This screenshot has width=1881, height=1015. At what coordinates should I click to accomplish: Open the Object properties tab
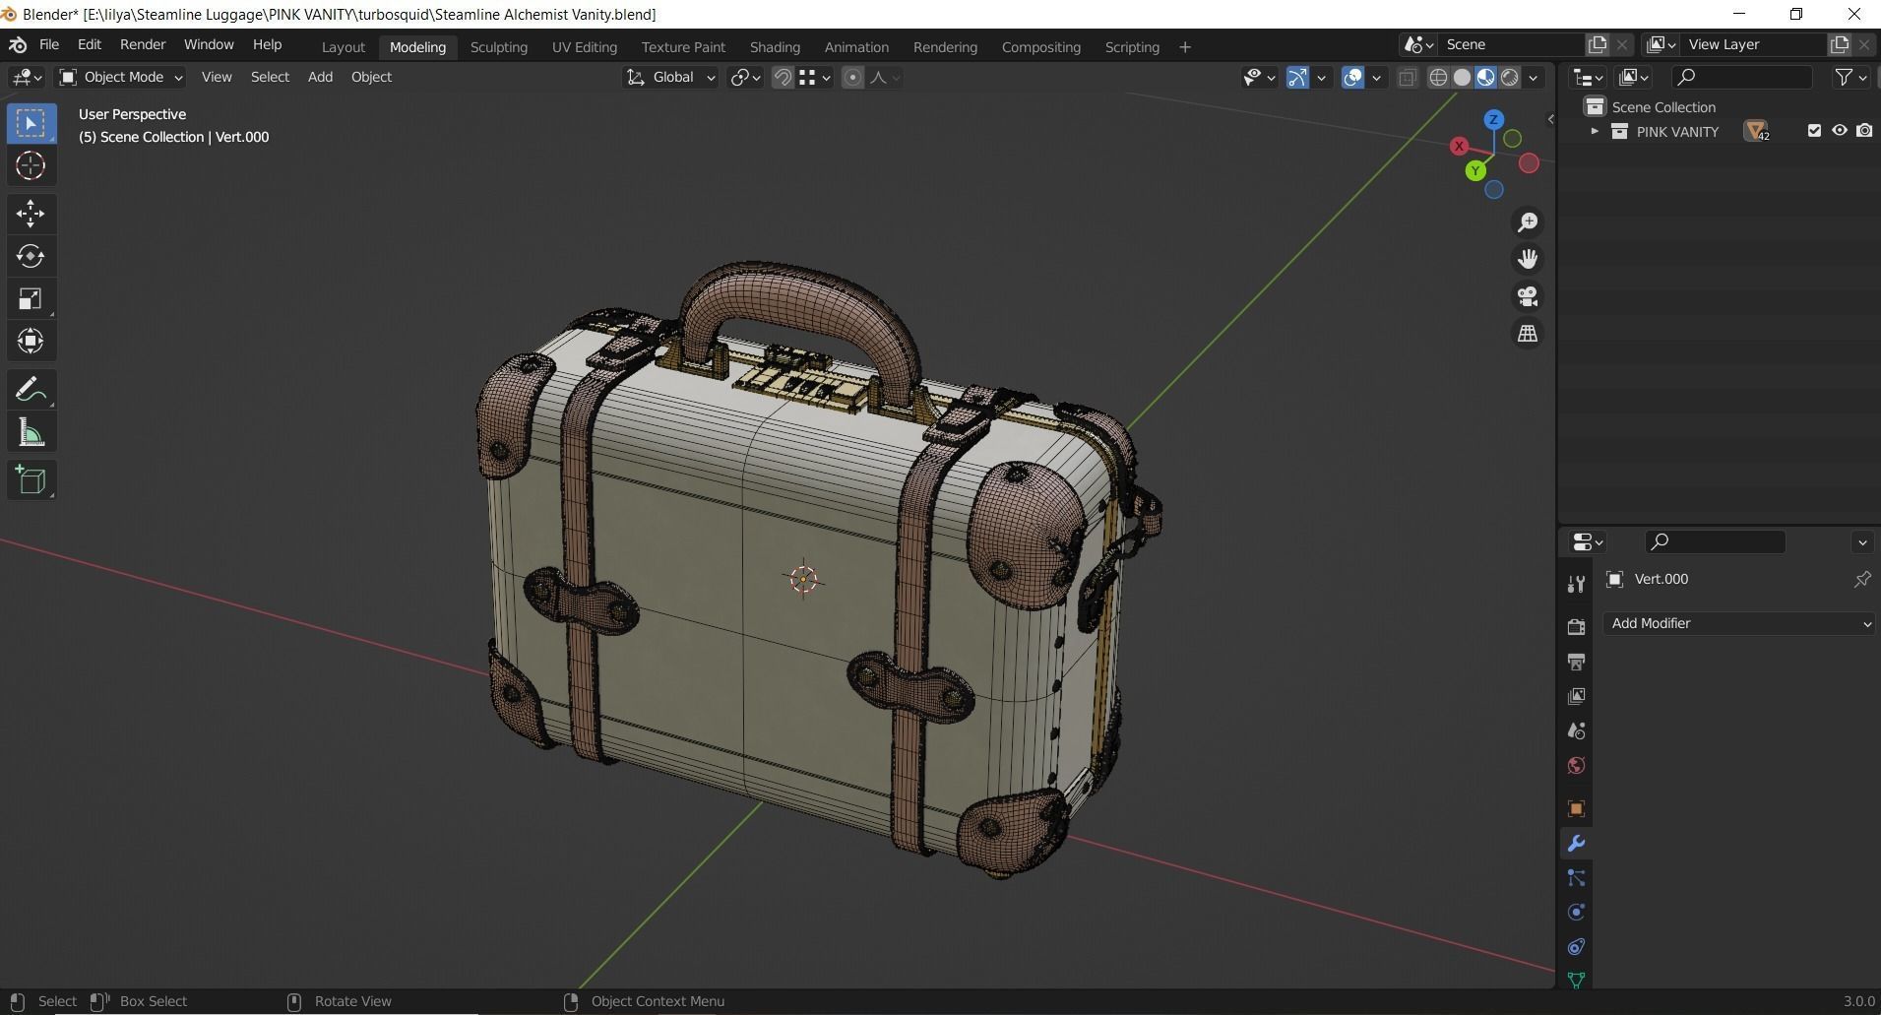(x=1576, y=808)
